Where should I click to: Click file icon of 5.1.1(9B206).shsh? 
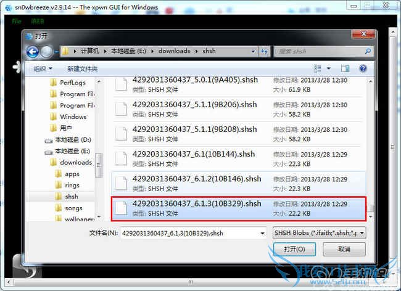tap(121, 109)
